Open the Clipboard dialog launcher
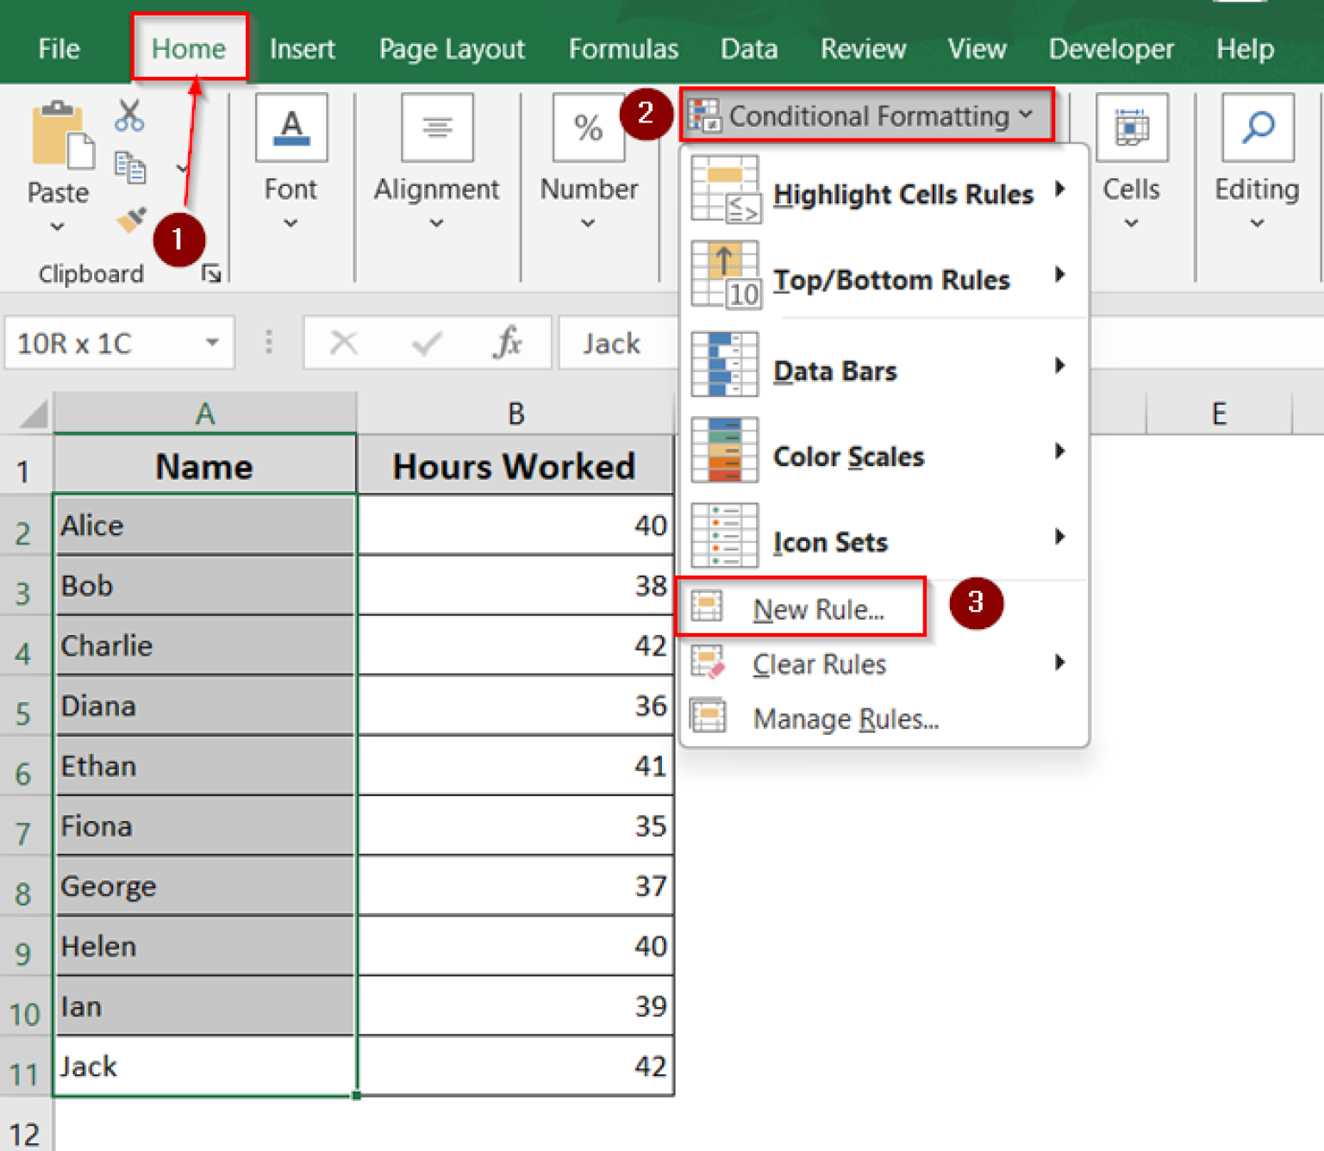Image resolution: width=1324 pixels, height=1151 pixels. (x=212, y=273)
